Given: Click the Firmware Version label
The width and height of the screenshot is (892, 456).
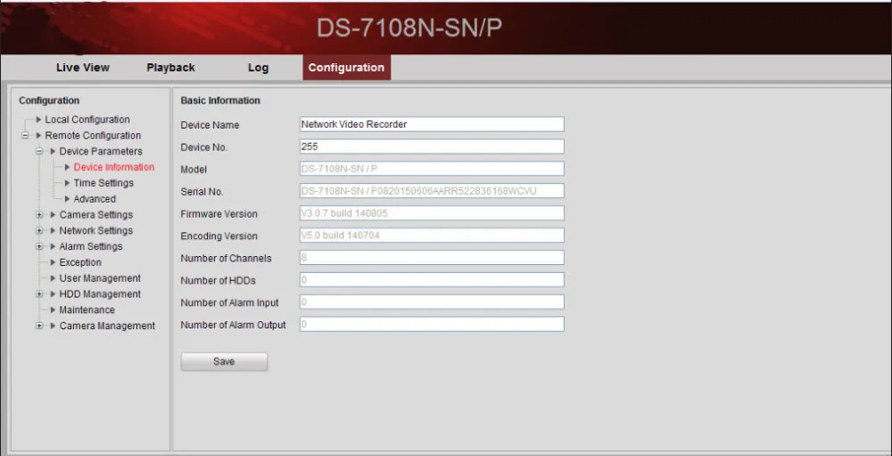Looking at the screenshot, I should click(x=219, y=214).
